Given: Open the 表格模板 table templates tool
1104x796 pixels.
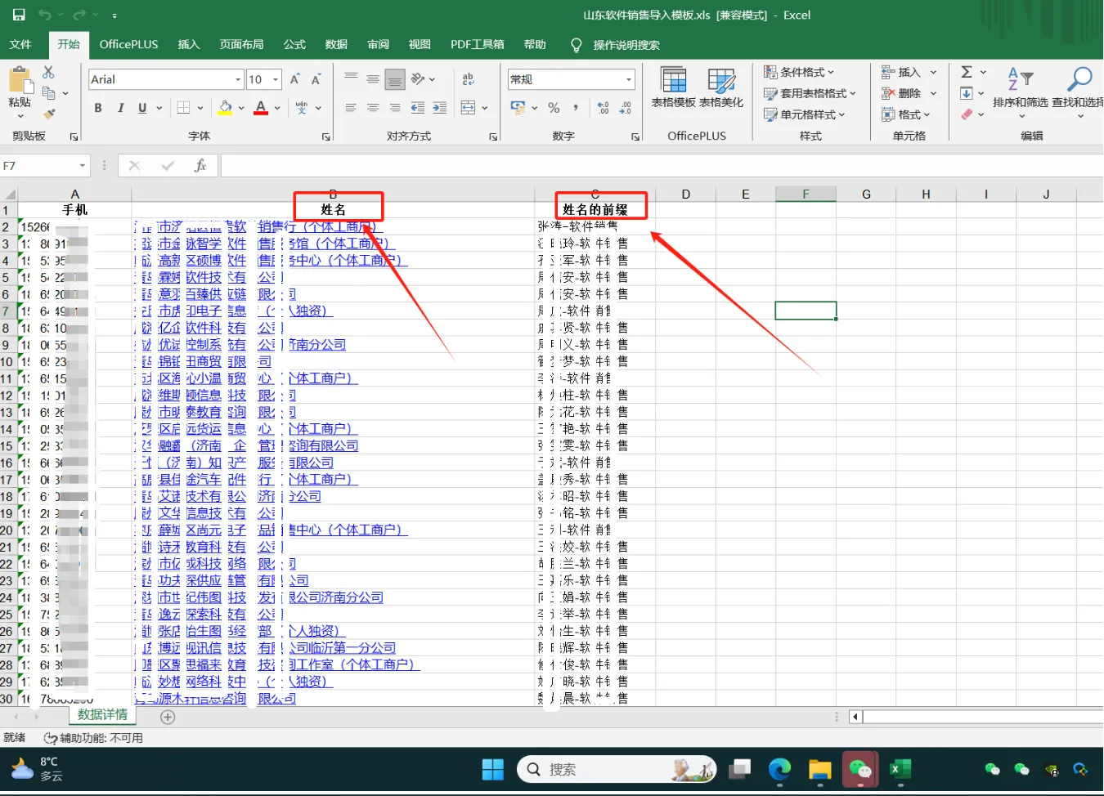Looking at the screenshot, I should click(x=673, y=87).
